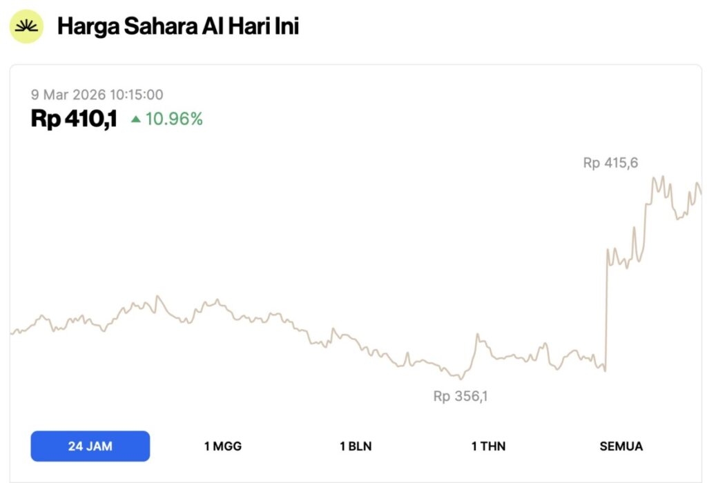Click the small spike right of the lowest dip
The width and height of the screenshot is (707, 483).
[477, 335]
